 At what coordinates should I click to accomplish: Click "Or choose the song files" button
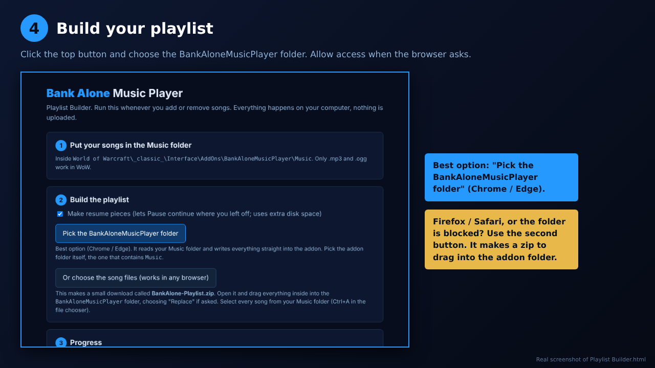pyautogui.click(x=136, y=278)
